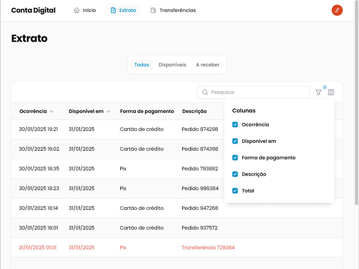Click the Conta Digital logo
The height and width of the screenshot is (269, 359).
click(33, 10)
